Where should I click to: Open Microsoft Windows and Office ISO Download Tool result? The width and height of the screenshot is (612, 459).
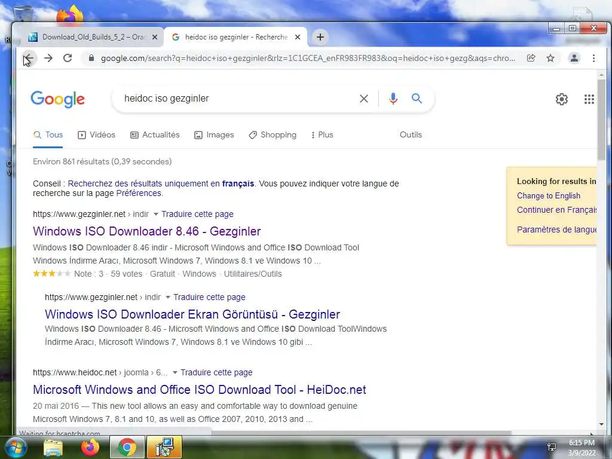coord(200,390)
